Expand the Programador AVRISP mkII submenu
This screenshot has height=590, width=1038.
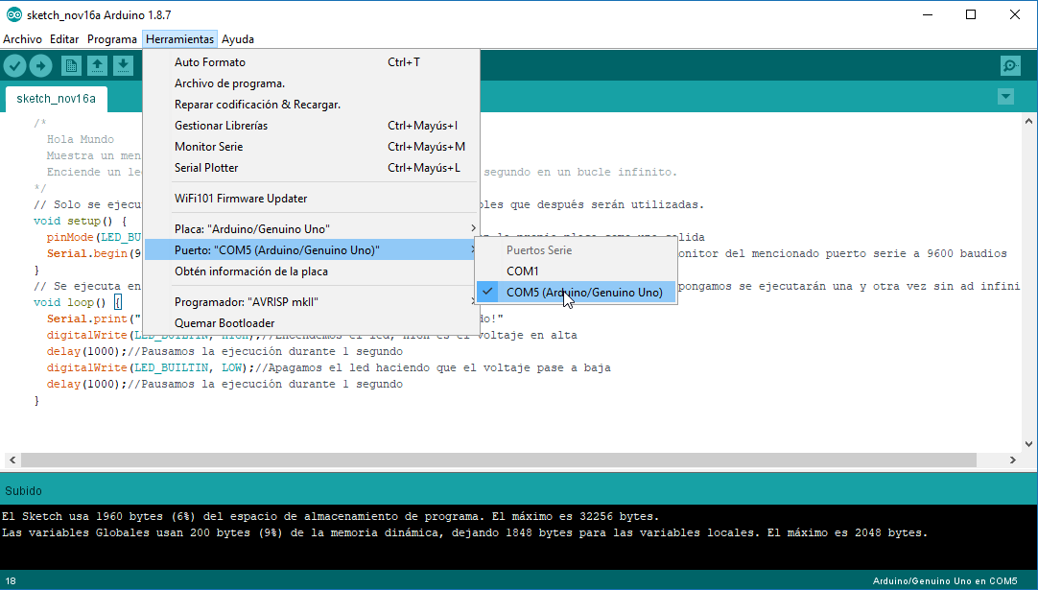(x=311, y=302)
